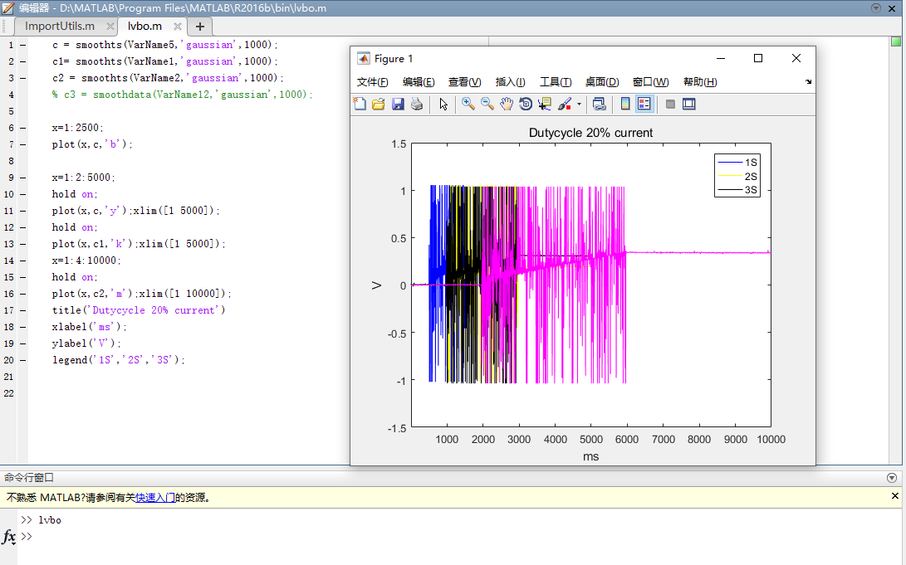Open the 帮助(H) menu in Figure 1
906x565 pixels.
point(700,82)
